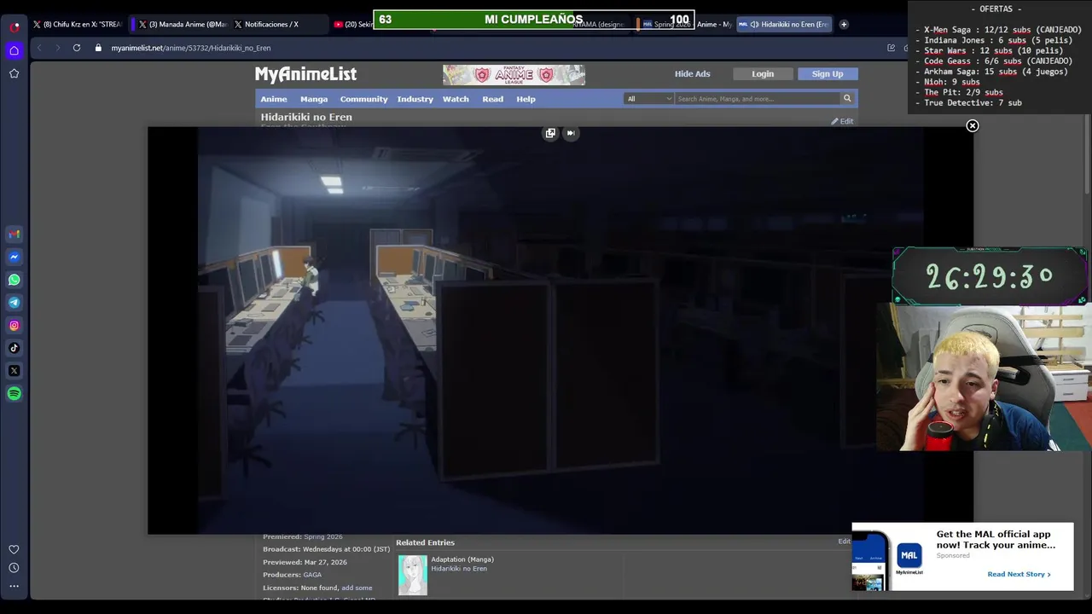The image size is (1092, 614).
Task: Open the Opera menu logo
Action: pos(15,26)
